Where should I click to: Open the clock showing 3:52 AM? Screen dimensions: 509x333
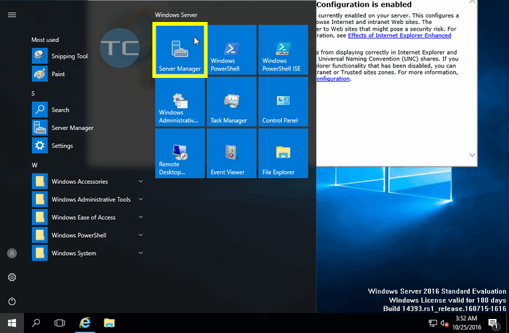pos(467,322)
